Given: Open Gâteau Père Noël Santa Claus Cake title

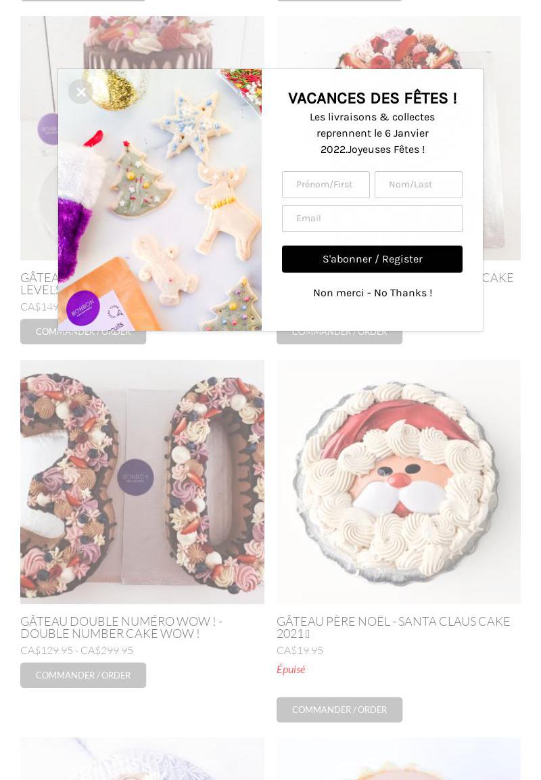Looking at the screenshot, I should click(394, 627).
